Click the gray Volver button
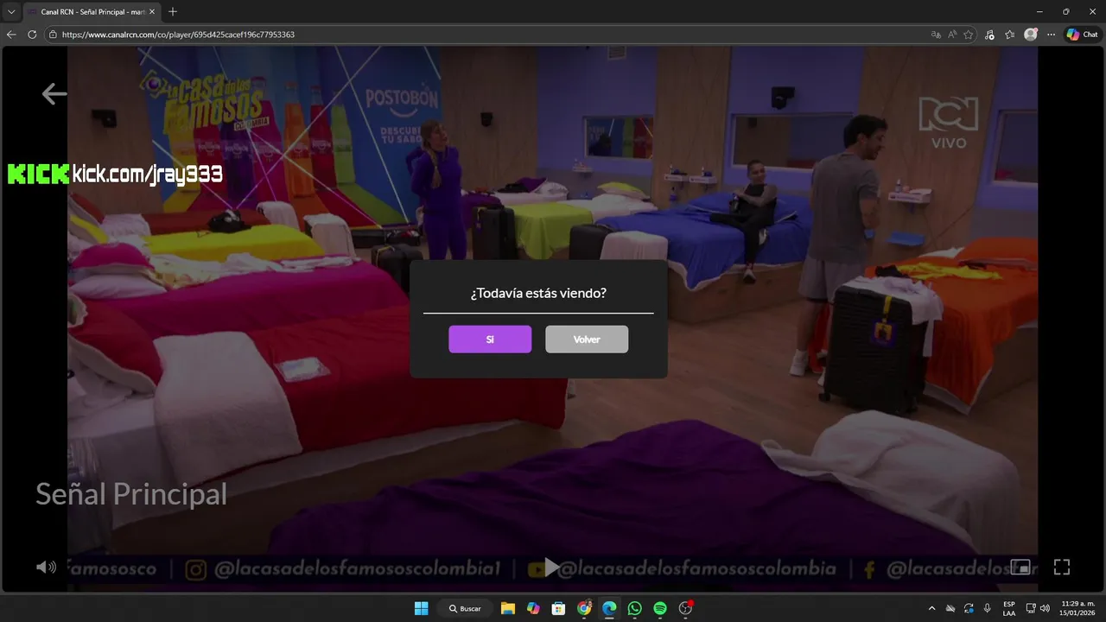 [587, 340]
